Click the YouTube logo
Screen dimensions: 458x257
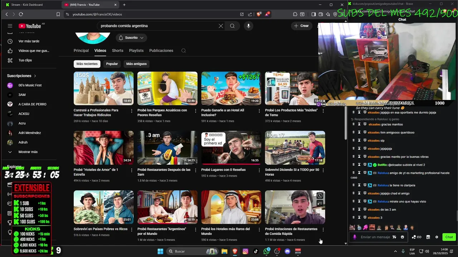(30, 26)
